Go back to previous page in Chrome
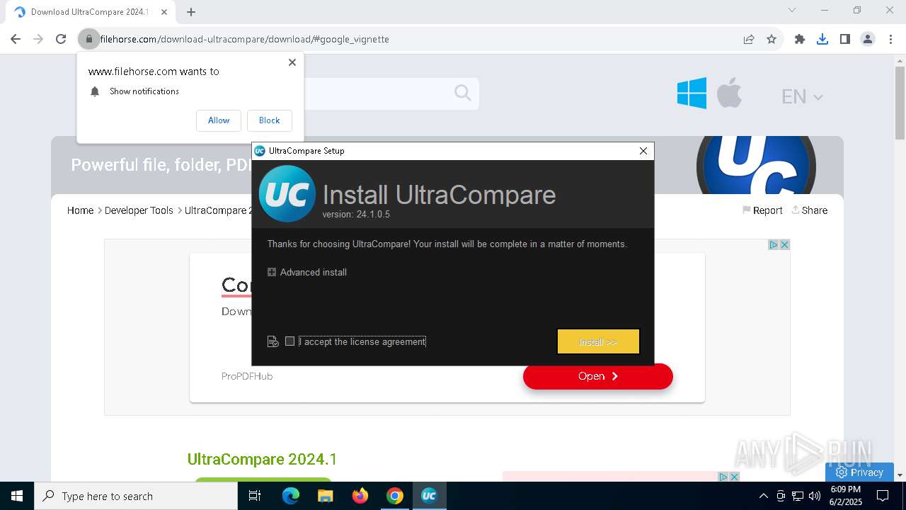906x510 pixels. coord(16,39)
